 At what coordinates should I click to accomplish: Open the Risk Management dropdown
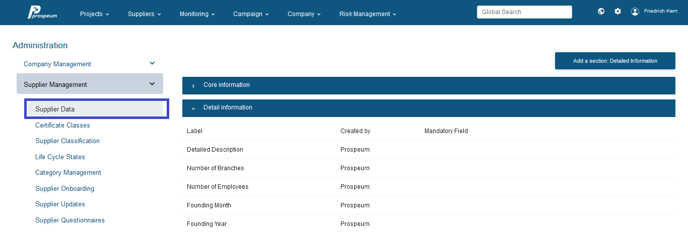368,14
